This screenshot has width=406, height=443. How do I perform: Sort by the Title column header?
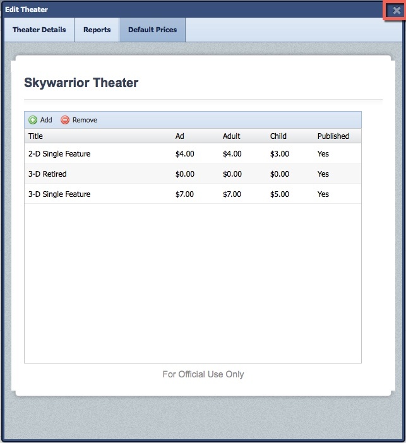pyautogui.click(x=36, y=136)
